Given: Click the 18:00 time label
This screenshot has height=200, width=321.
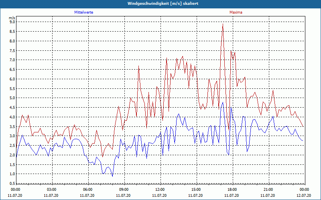Looking at the screenshot, I should [232, 190].
